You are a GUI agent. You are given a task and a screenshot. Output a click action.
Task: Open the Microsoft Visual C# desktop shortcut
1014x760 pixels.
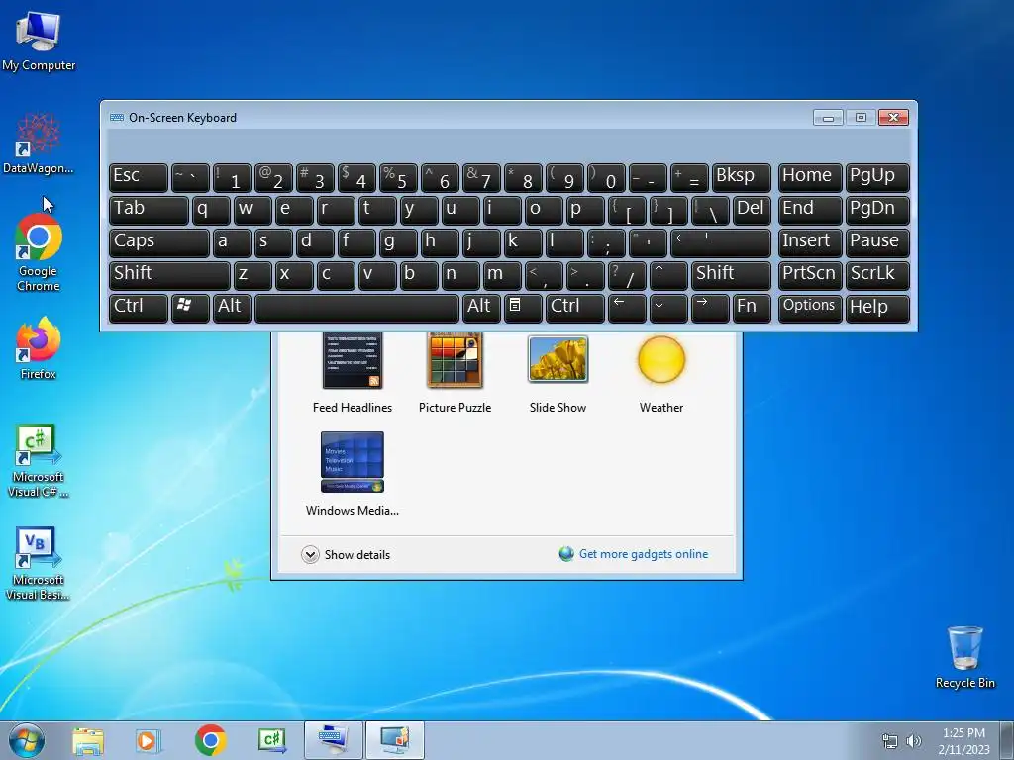(39, 461)
